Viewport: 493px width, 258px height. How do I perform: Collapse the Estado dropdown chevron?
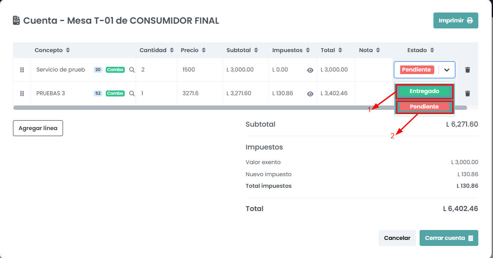pyautogui.click(x=447, y=70)
